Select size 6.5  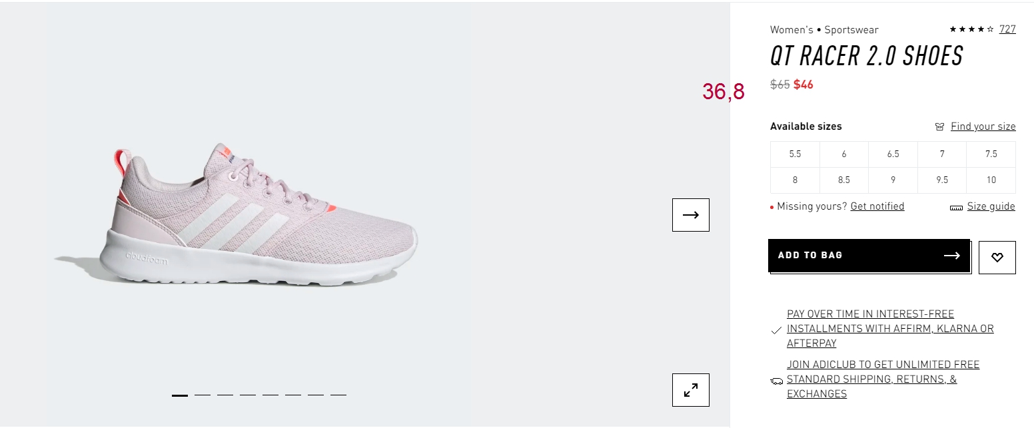[893, 154]
